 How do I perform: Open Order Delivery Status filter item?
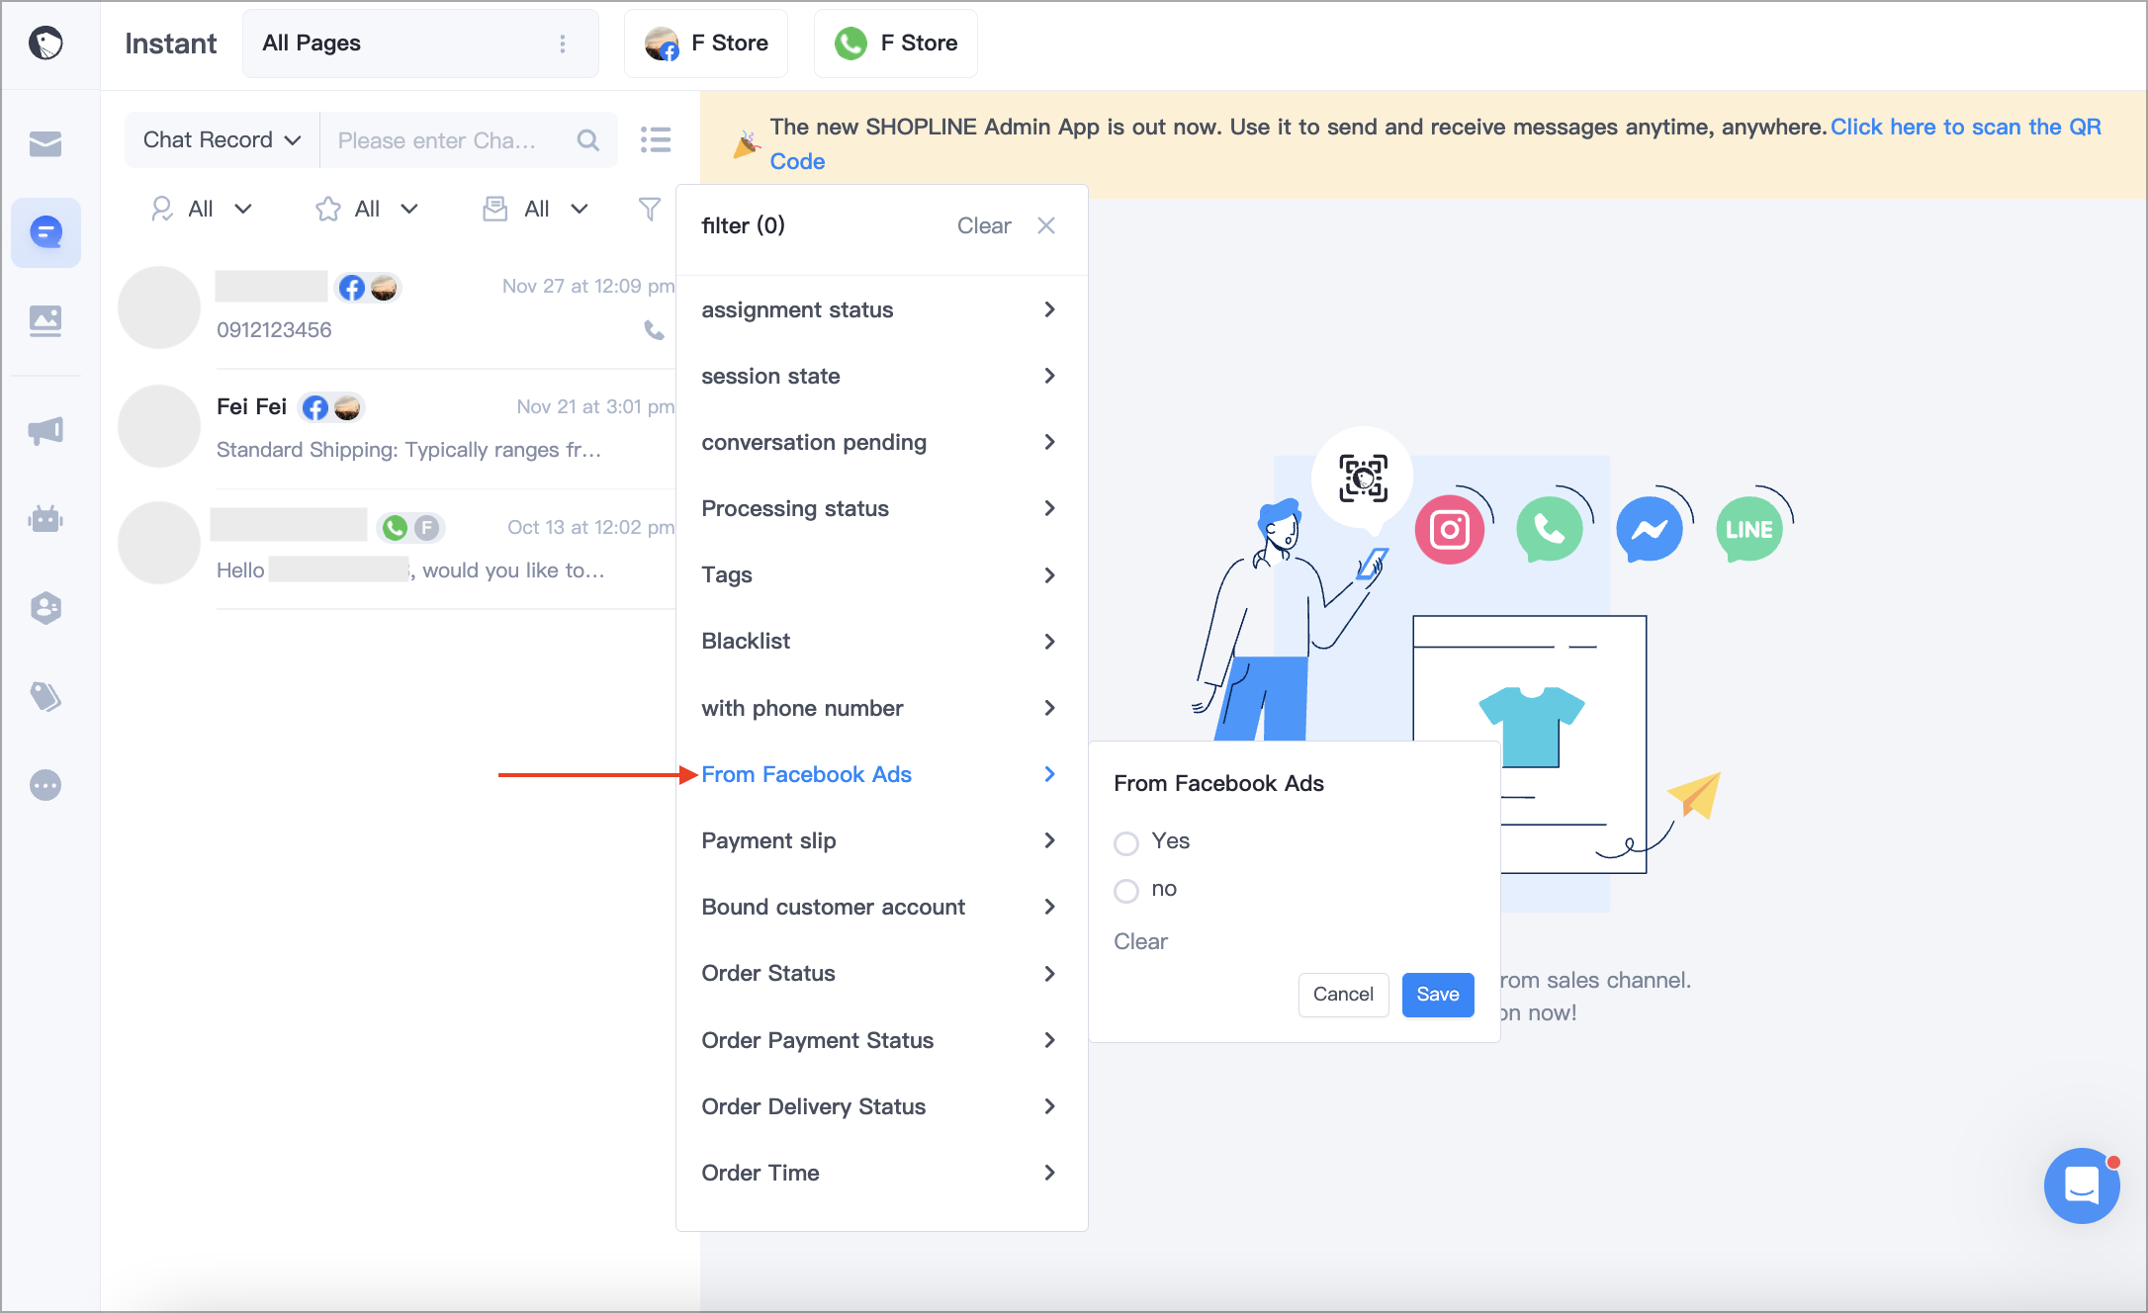tap(880, 1107)
